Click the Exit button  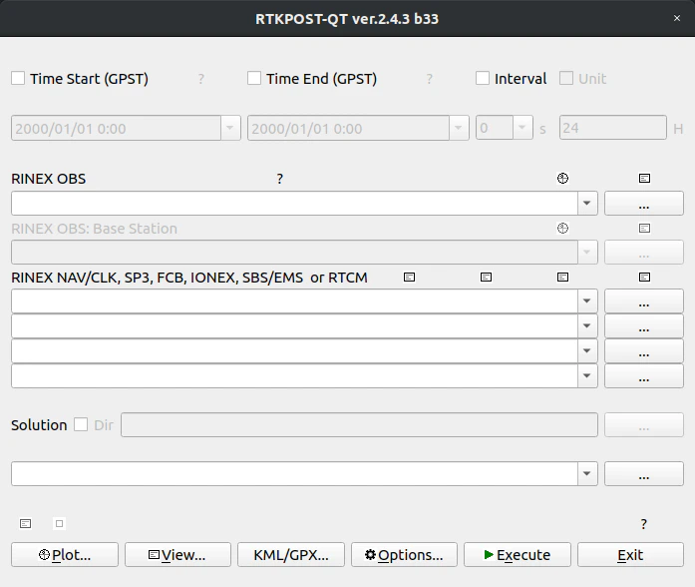point(630,555)
